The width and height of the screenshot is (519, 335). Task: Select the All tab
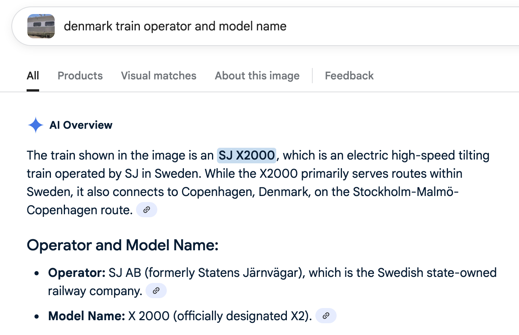click(33, 76)
